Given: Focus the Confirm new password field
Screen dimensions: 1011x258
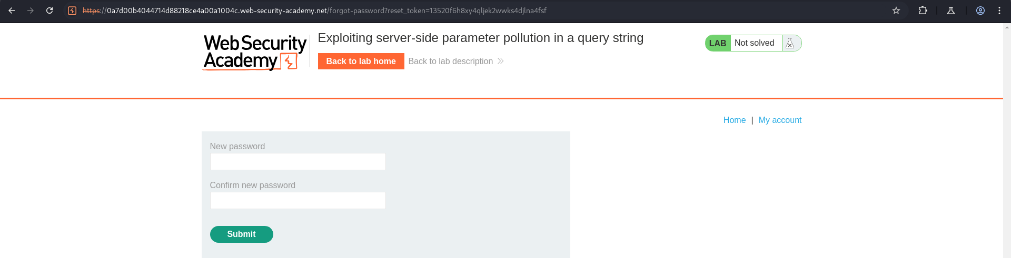Looking at the screenshot, I should coord(298,201).
